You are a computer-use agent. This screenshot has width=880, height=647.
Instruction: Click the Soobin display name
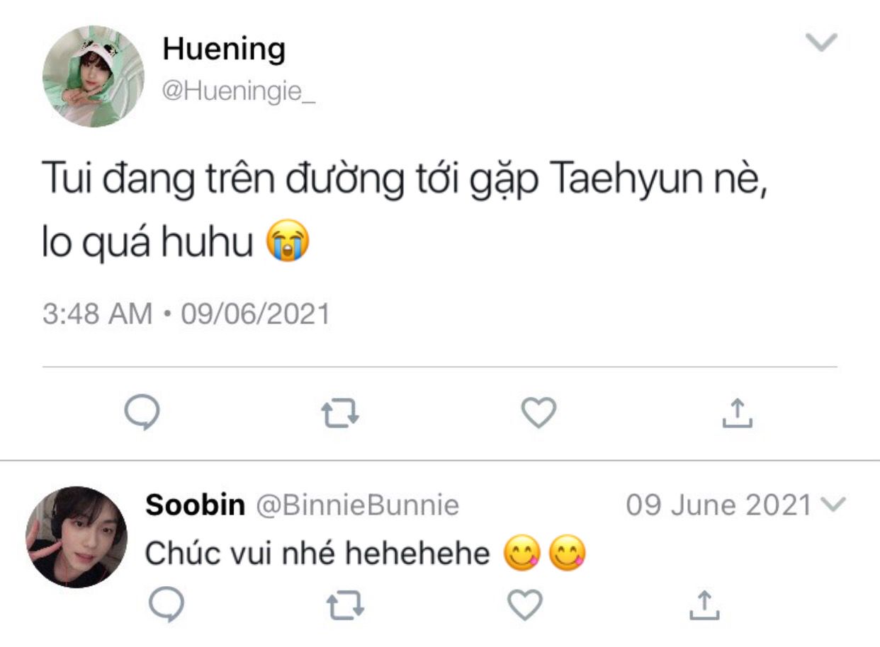(x=195, y=505)
